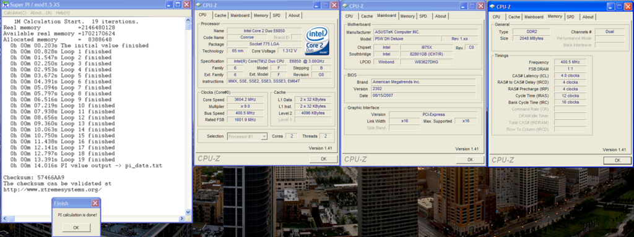Click the Channels # value 'Dual'

click(609, 32)
